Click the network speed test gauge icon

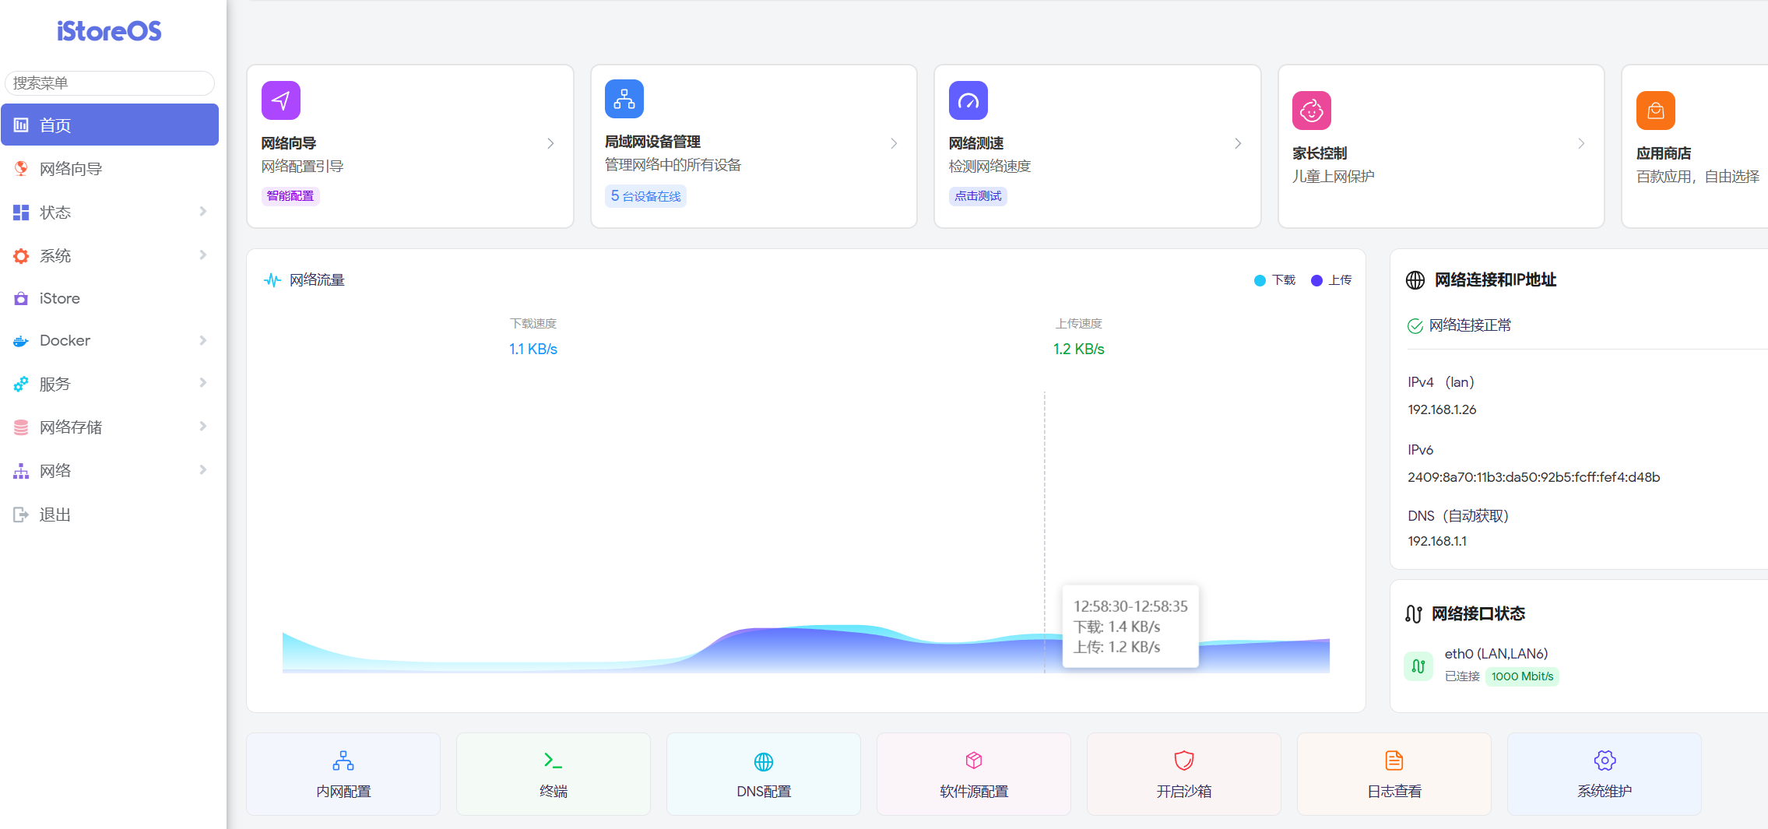coord(968,100)
